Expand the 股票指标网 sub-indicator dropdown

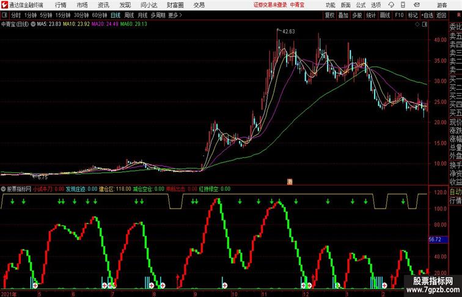point(3,189)
